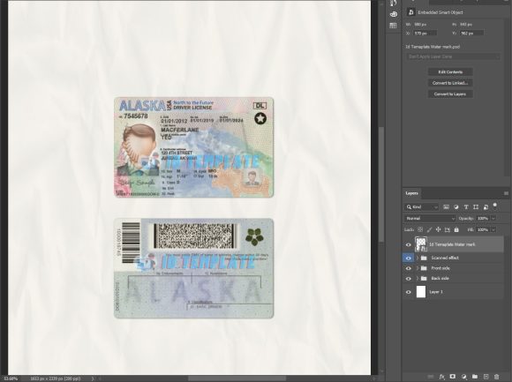Viewport: 512px width, 382px height.
Task: Click the Convert to Layers button
Action: click(450, 94)
